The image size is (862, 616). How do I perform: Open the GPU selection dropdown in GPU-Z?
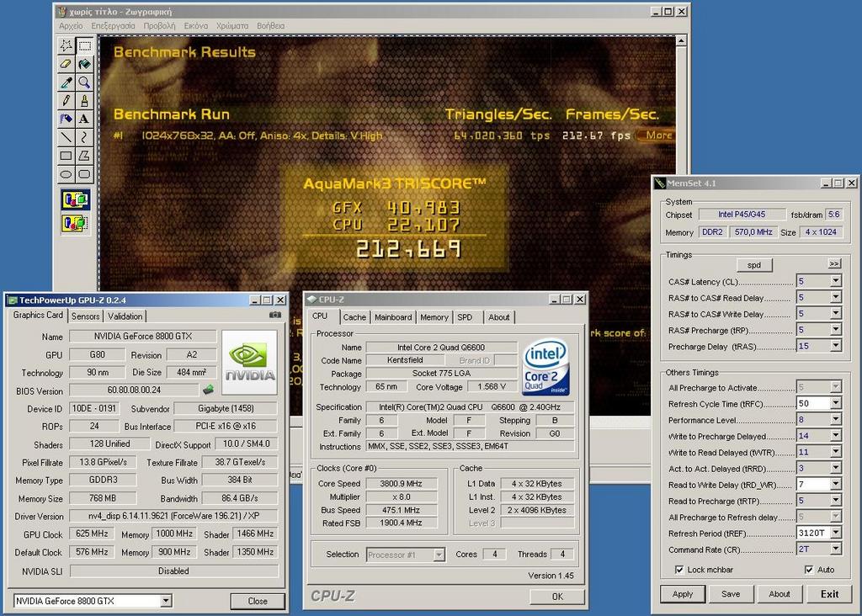click(x=166, y=601)
